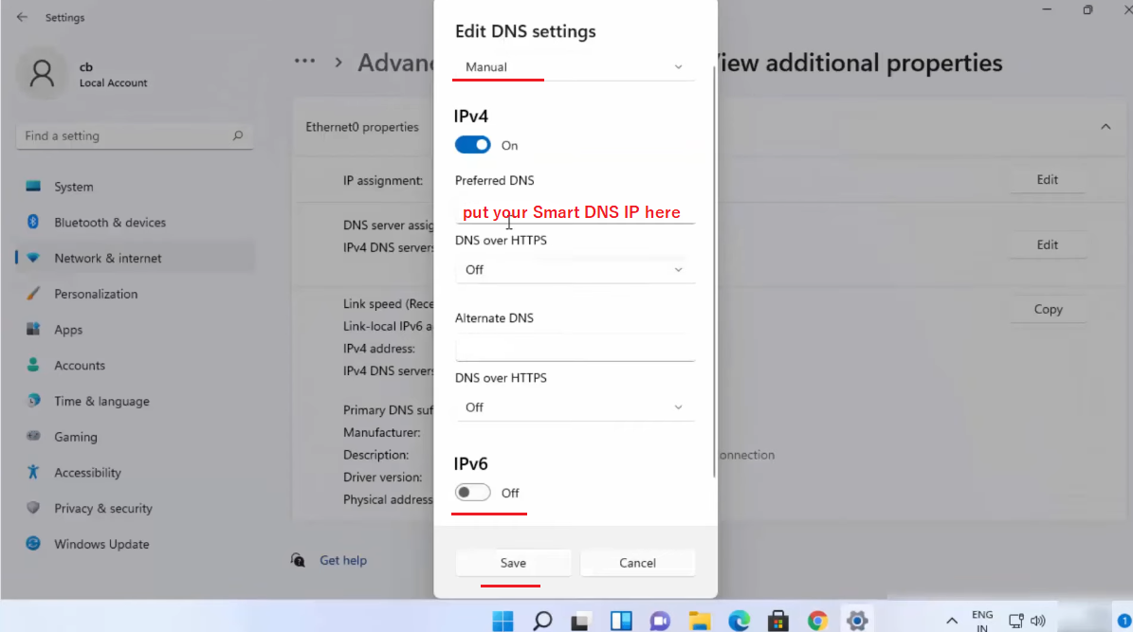The width and height of the screenshot is (1133, 632).
Task: Click the Alternate DNS input field
Action: 576,349
